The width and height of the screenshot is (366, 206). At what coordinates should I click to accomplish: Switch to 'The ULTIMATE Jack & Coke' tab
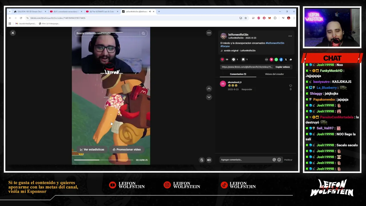click(x=102, y=11)
